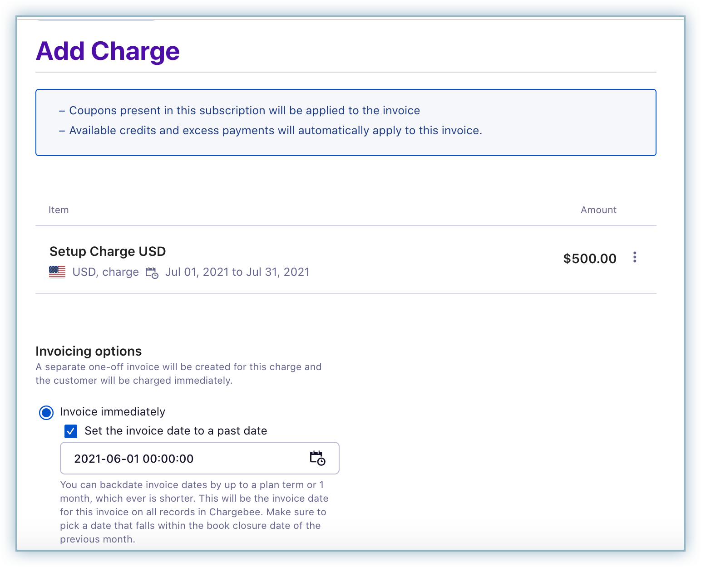Click the calendar icon inside the invoice date field
This screenshot has width=701, height=567.
pyautogui.click(x=317, y=458)
